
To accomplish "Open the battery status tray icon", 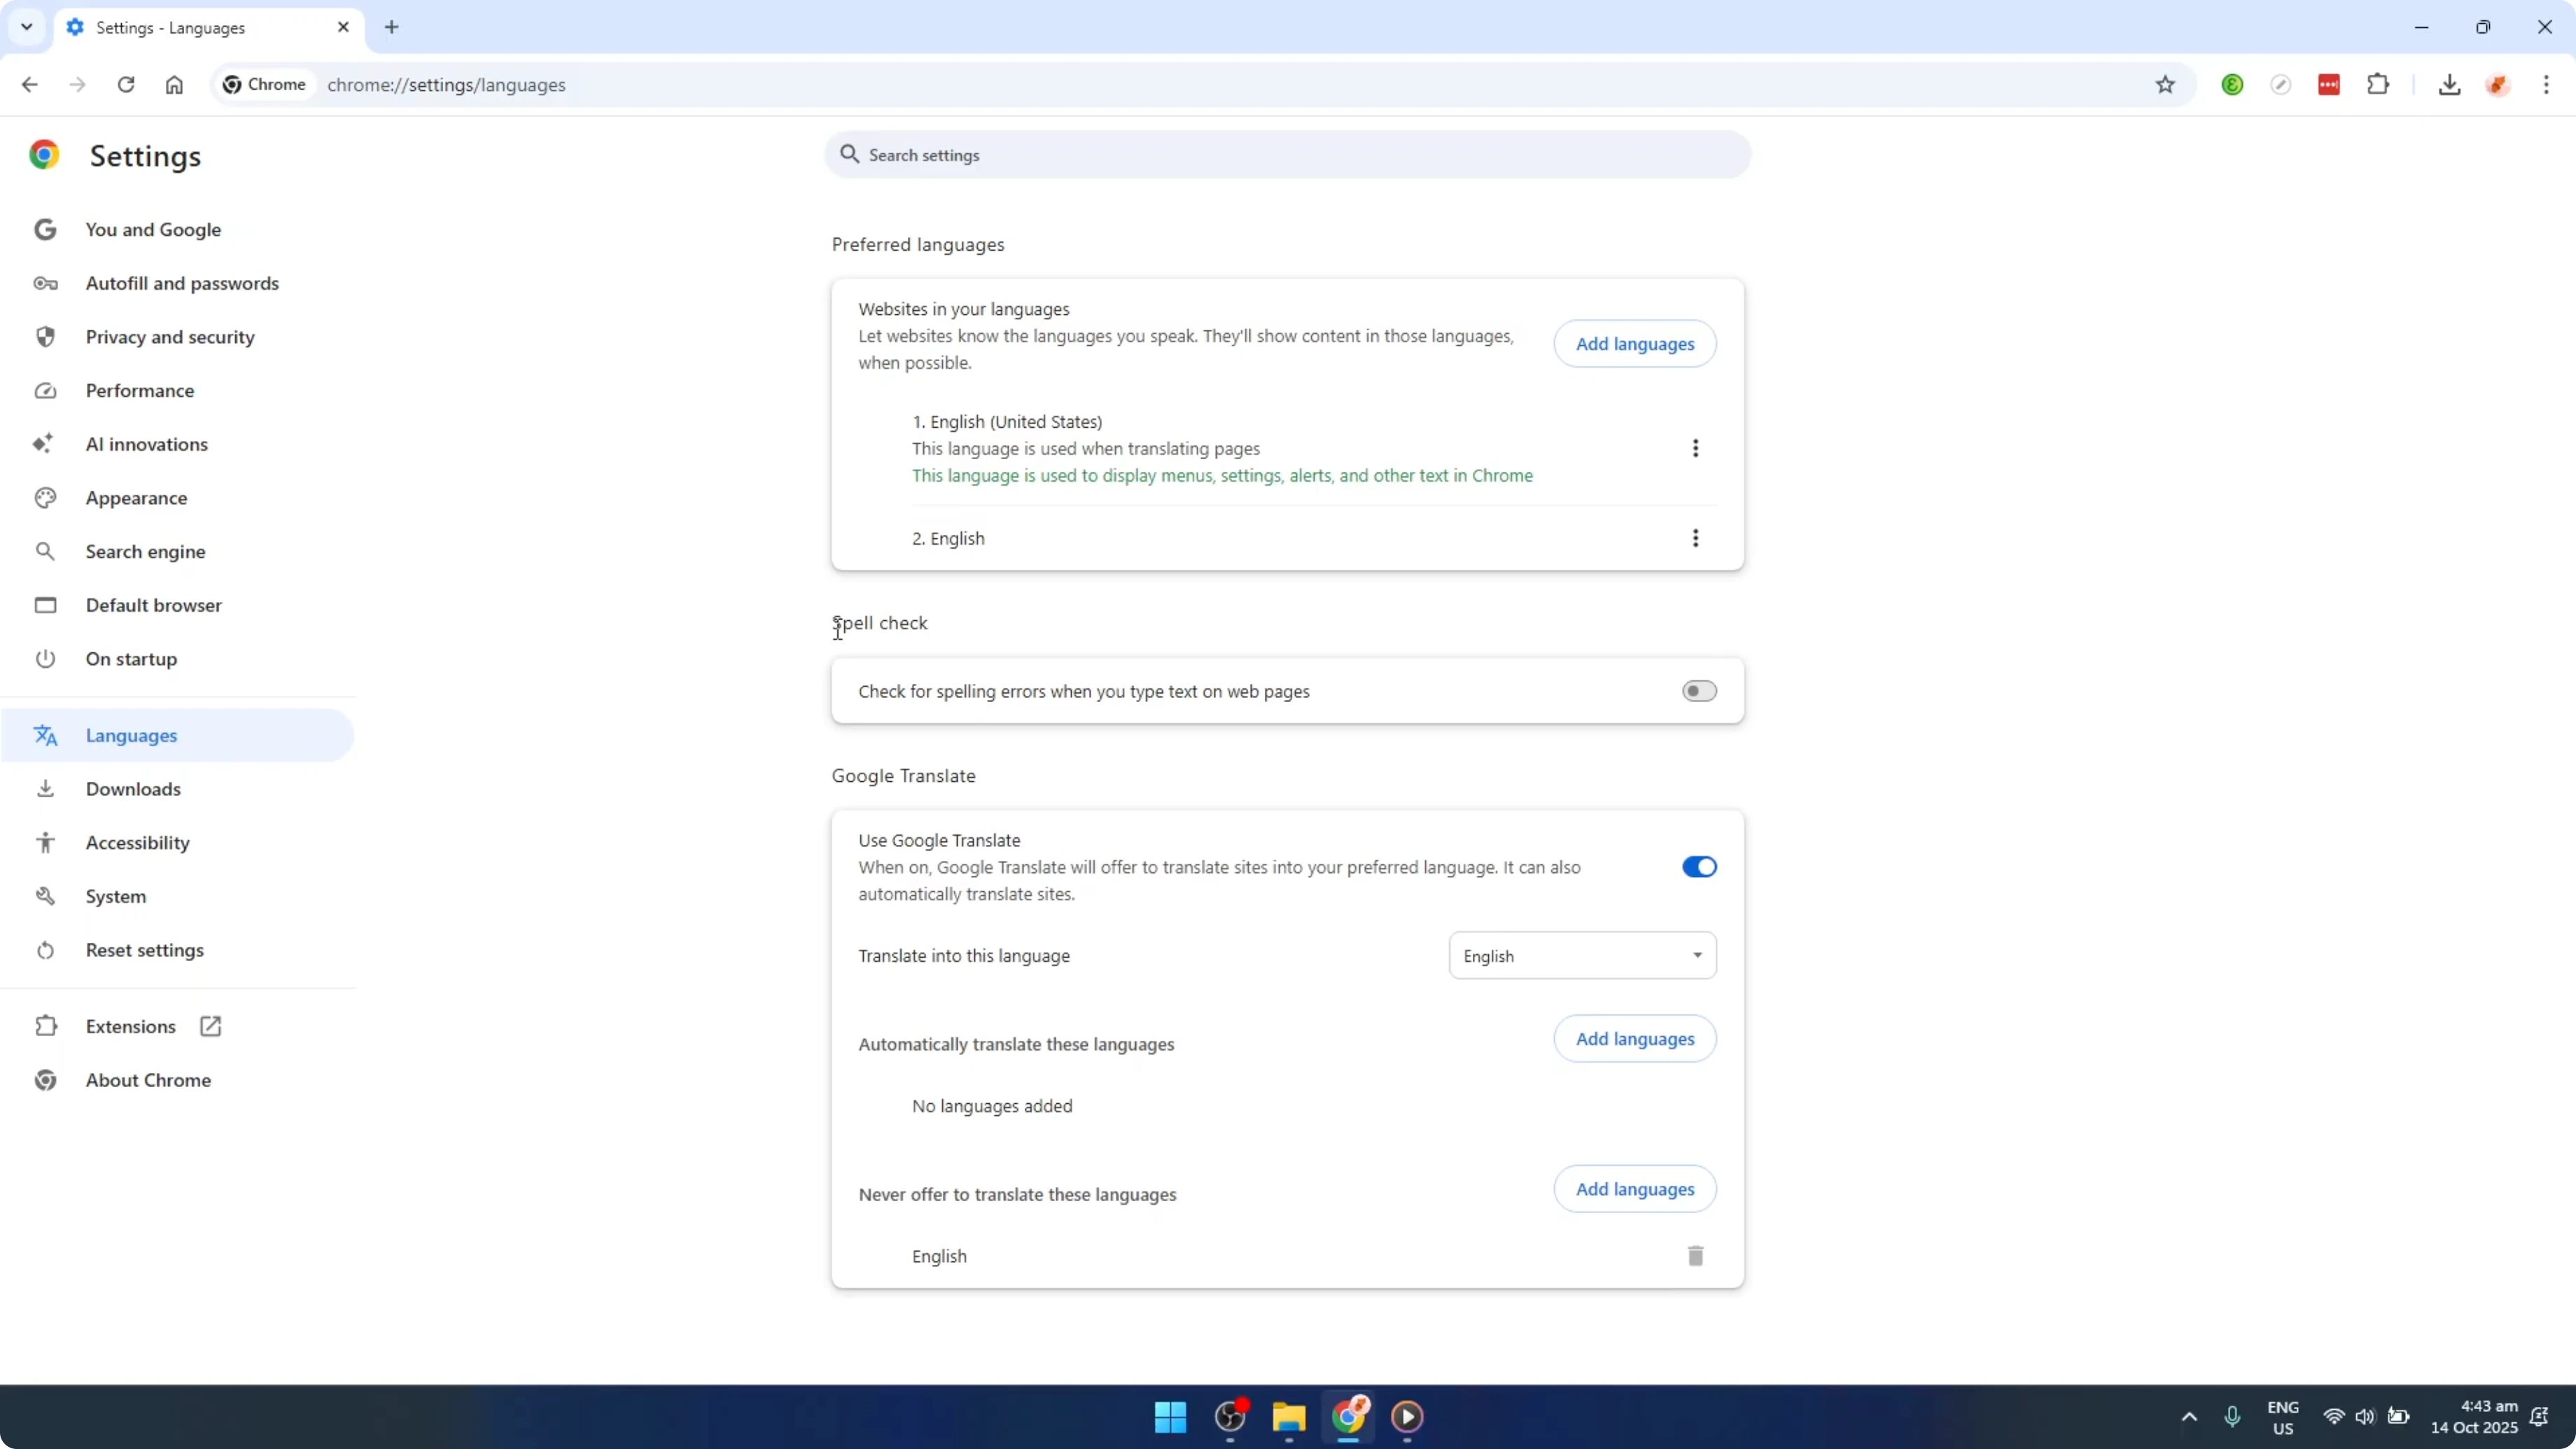I will tap(2398, 1417).
